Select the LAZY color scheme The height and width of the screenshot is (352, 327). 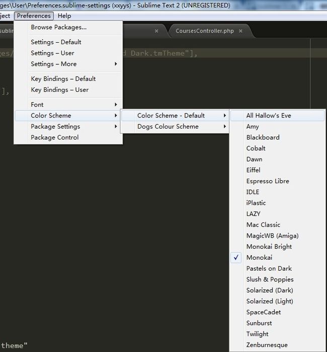pyautogui.click(x=278, y=214)
